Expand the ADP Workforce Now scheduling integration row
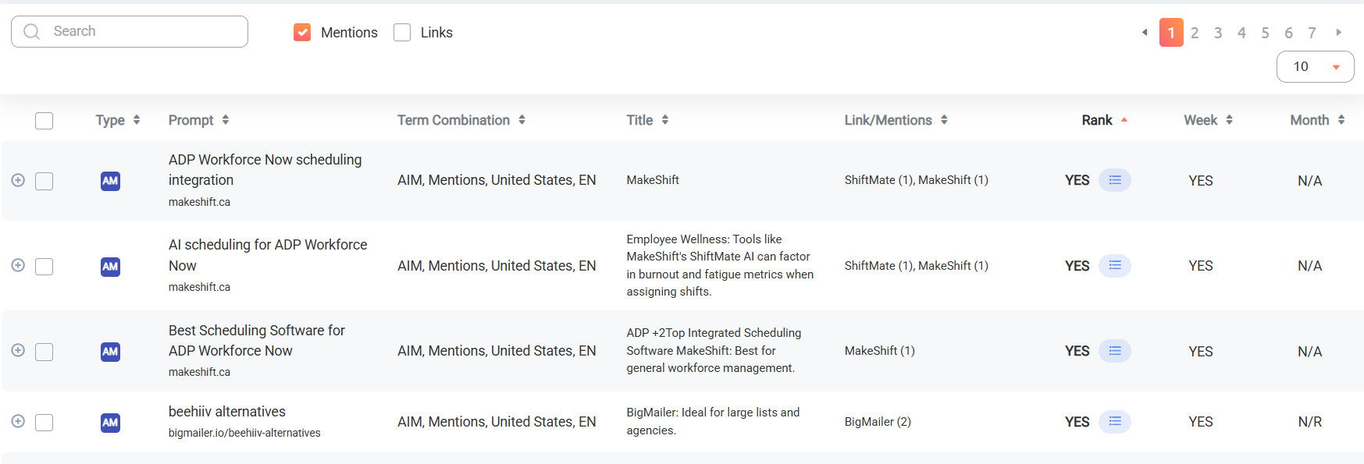Image resolution: width=1364 pixels, height=464 pixels. pyautogui.click(x=18, y=180)
